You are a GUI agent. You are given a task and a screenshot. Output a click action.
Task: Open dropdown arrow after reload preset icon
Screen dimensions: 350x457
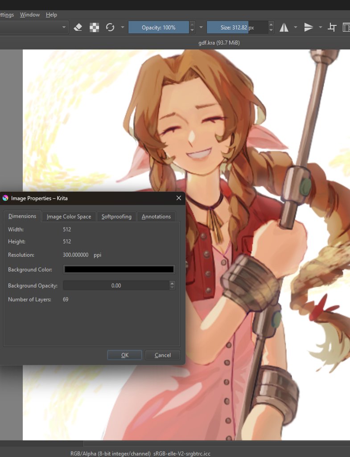pyautogui.click(x=123, y=27)
